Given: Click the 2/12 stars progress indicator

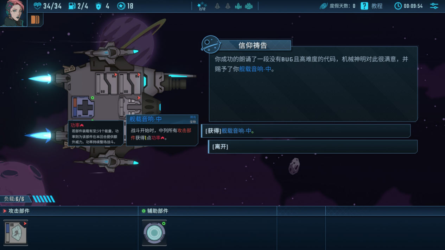Looking at the screenshot, I should click(x=202, y=6).
